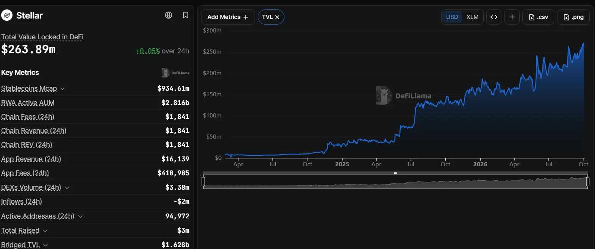This screenshot has width=595, height=249.
Task: Click the $3.38m DEXs volume value
Action: pyautogui.click(x=177, y=187)
